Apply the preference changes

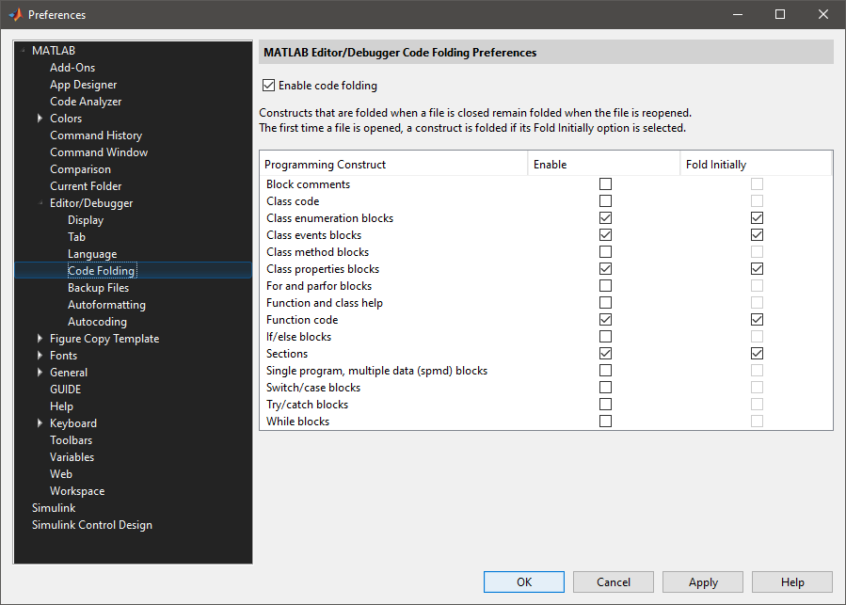pyautogui.click(x=703, y=581)
